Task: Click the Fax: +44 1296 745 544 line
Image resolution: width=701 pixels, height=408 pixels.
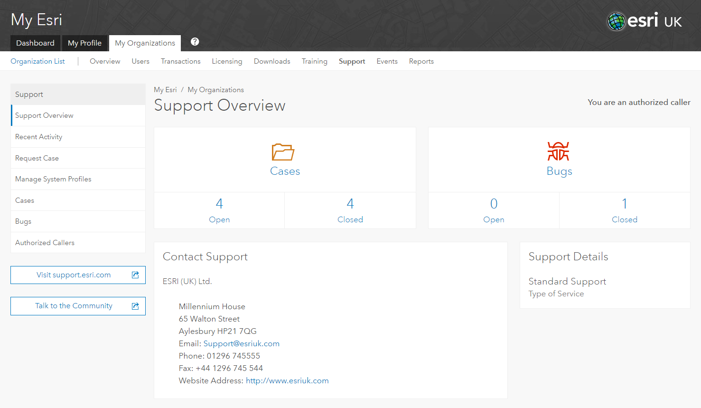Action: [221, 368]
